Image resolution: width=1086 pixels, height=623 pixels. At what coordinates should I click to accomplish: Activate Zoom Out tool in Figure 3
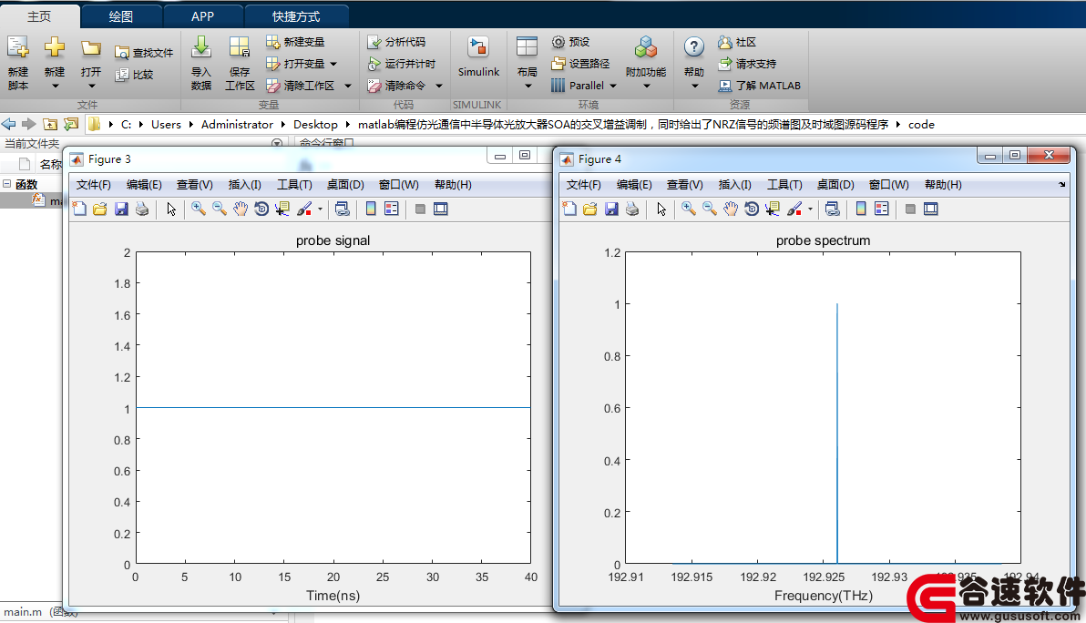[219, 209]
